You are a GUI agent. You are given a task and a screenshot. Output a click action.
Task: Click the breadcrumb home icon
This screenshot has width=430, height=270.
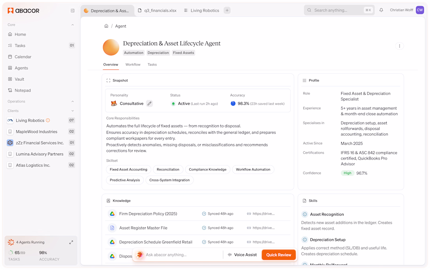pos(106,26)
